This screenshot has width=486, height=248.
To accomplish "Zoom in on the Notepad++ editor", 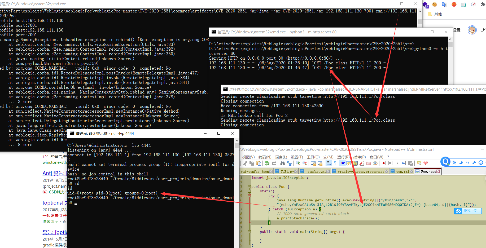I will click(x=298, y=163).
